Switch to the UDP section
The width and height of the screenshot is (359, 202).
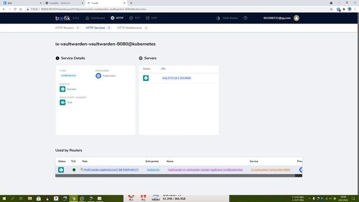point(151,18)
